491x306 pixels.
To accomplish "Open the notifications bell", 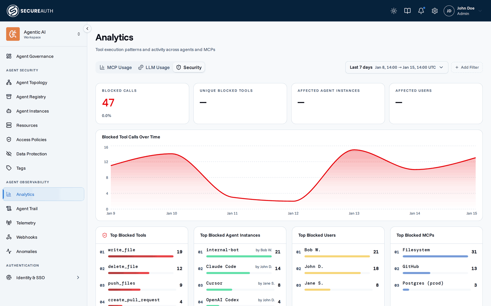I will (x=421, y=11).
